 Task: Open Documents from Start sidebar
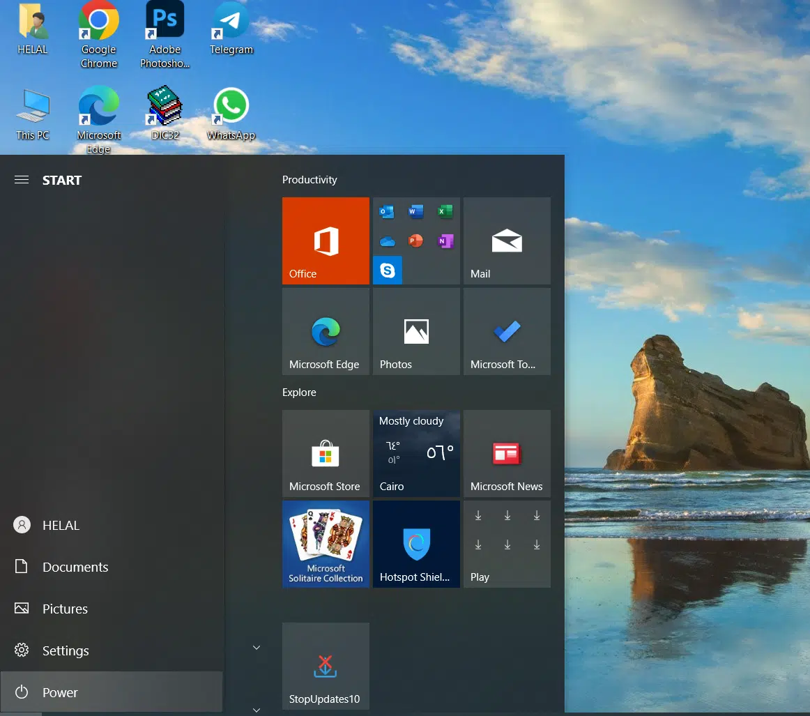(112, 568)
